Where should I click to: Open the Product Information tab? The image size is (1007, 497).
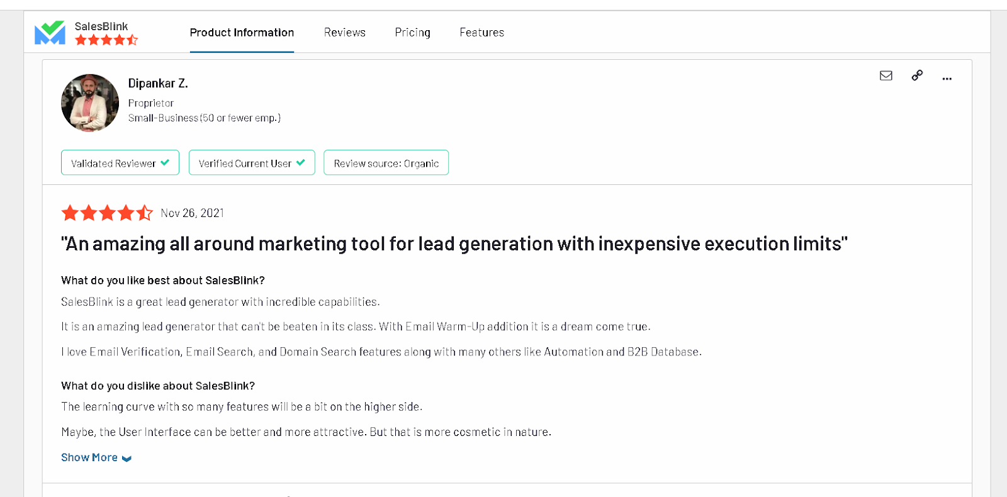tap(242, 32)
